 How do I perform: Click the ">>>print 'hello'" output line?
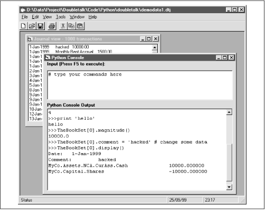click(x=71, y=118)
